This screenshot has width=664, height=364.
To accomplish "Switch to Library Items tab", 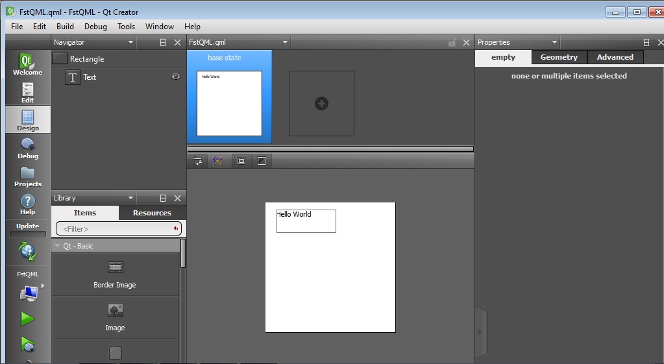I will (x=84, y=213).
